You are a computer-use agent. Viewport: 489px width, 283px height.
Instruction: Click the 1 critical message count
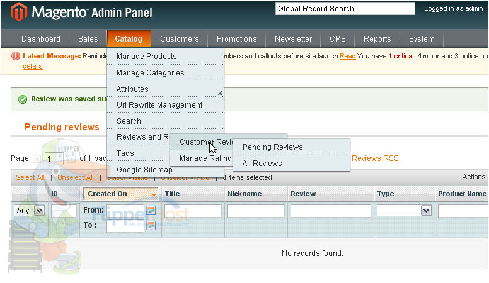pos(401,56)
